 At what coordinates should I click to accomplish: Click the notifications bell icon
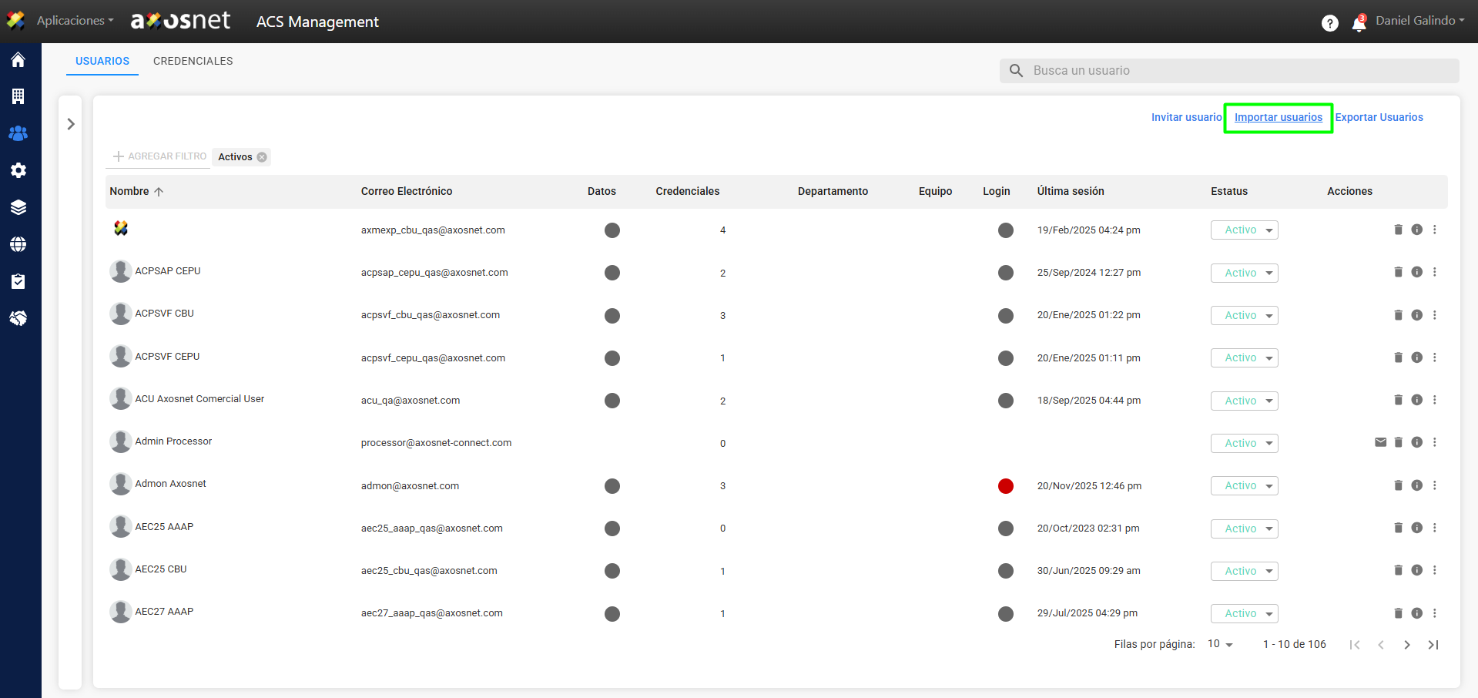[1359, 23]
